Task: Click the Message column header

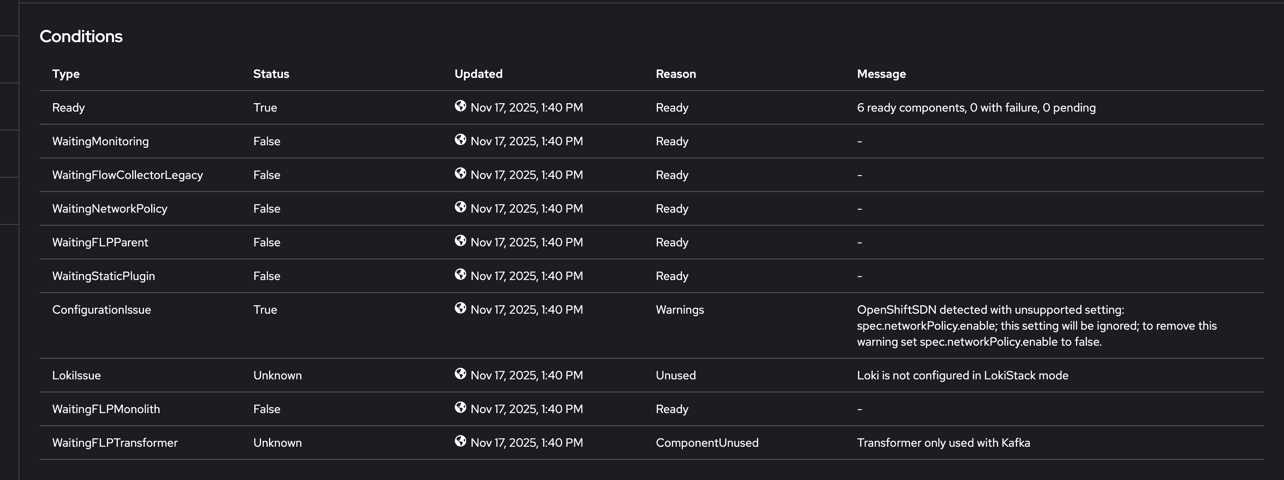Action: tap(881, 74)
